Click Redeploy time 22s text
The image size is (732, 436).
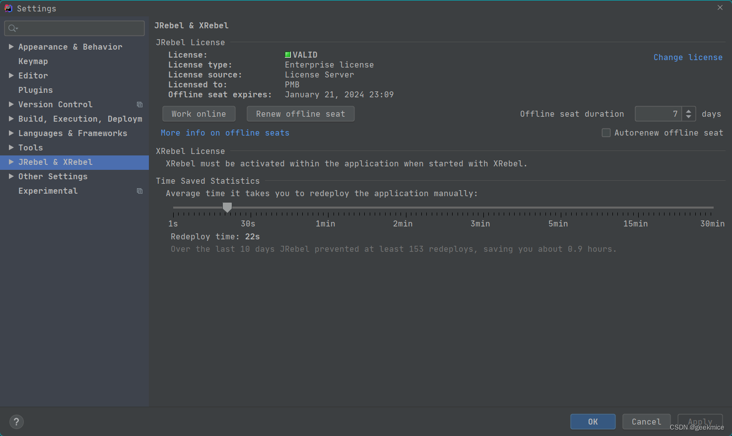215,236
